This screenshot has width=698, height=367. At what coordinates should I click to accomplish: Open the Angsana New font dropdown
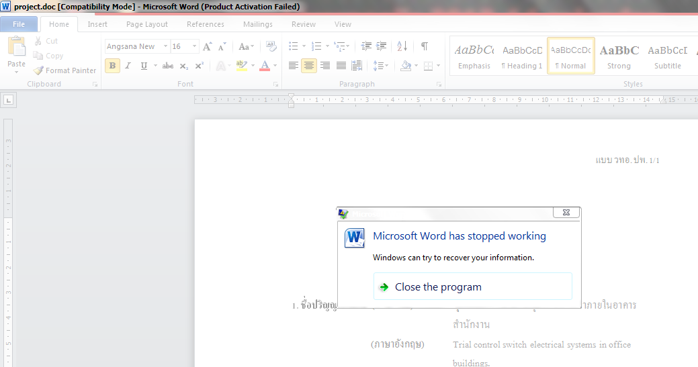pos(165,46)
